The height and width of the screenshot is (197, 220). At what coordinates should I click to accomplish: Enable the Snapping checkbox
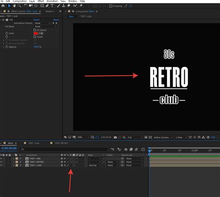pyautogui.click(x=111, y=6)
